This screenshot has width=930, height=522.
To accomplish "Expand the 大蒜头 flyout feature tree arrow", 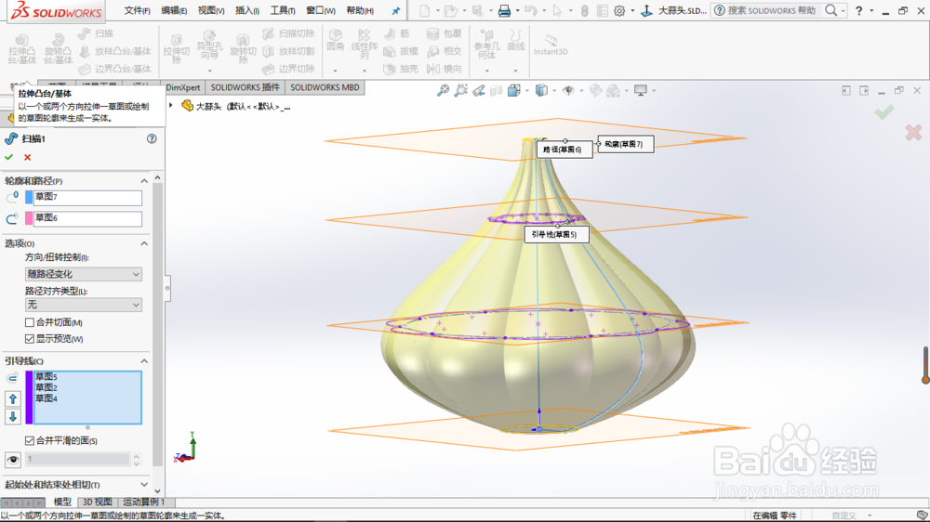I will (171, 106).
